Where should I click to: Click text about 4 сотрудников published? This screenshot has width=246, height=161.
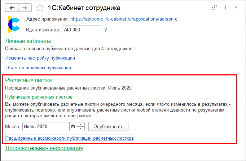pyautogui.click(x=69, y=49)
